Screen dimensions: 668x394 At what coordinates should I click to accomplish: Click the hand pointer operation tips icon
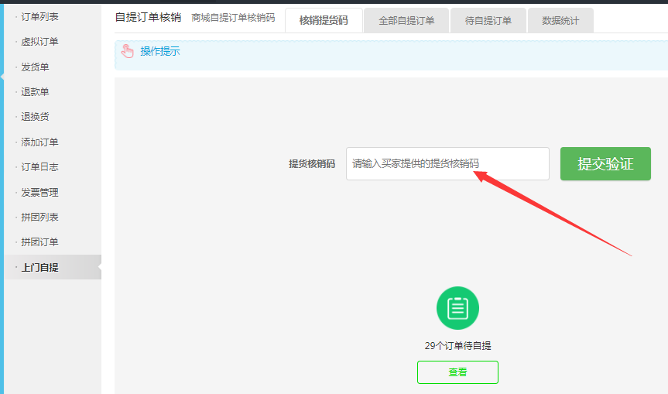pyautogui.click(x=128, y=52)
